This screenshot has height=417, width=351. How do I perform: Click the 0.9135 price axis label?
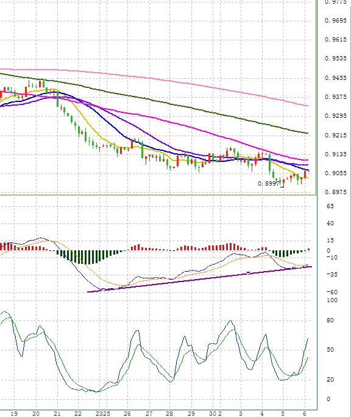click(x=336, y=154)
